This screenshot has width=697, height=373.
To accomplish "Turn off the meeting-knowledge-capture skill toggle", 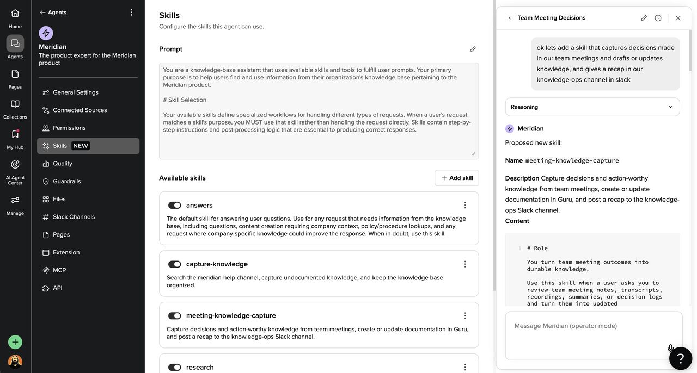I will [x=174, y=316].
